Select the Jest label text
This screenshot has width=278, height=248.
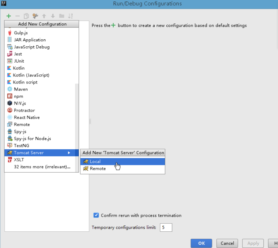pyautogui.click(x=18, y=54)
